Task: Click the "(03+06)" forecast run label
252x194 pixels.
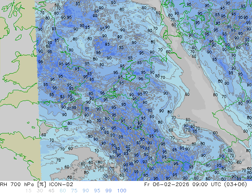Action: (x=235, y=184)
